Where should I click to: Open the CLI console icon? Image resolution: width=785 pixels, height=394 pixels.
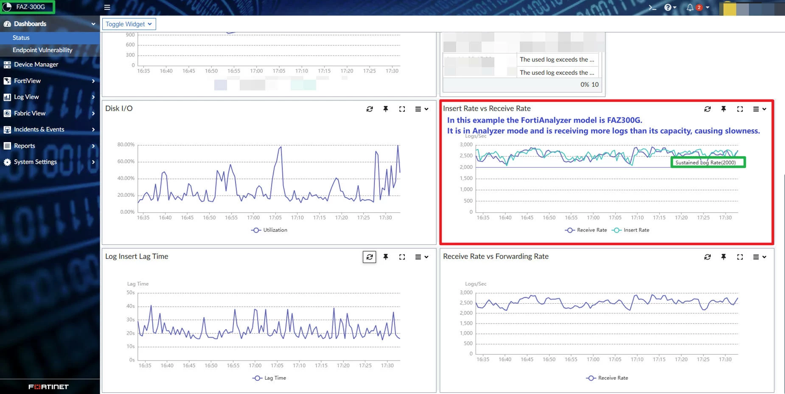click(653, 7)
